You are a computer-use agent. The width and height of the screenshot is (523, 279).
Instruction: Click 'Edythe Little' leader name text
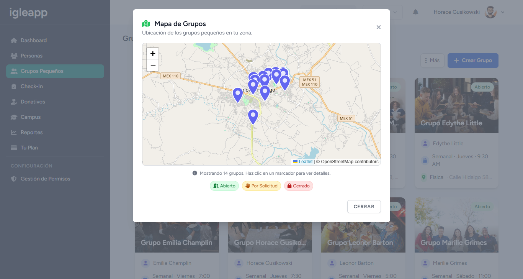448,144
